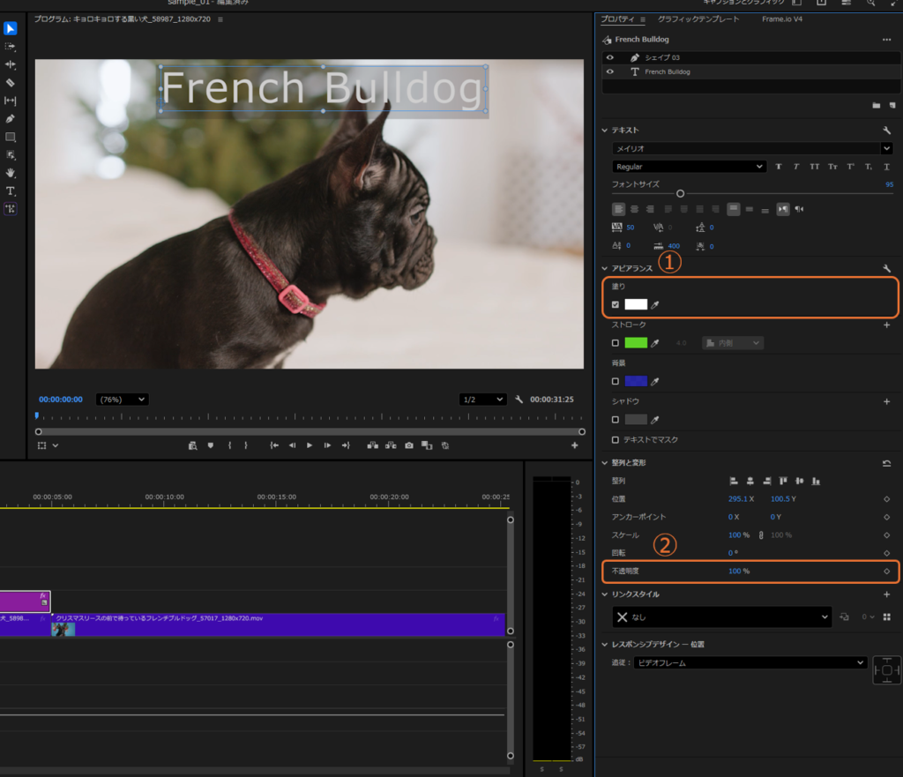Open the なし linked style dropdown
The height and width of the screenshot is (777, 903).
coord(722,616)
